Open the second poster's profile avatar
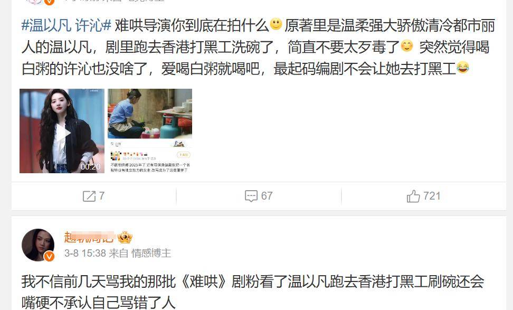The image size is (513, 310). 38,245
